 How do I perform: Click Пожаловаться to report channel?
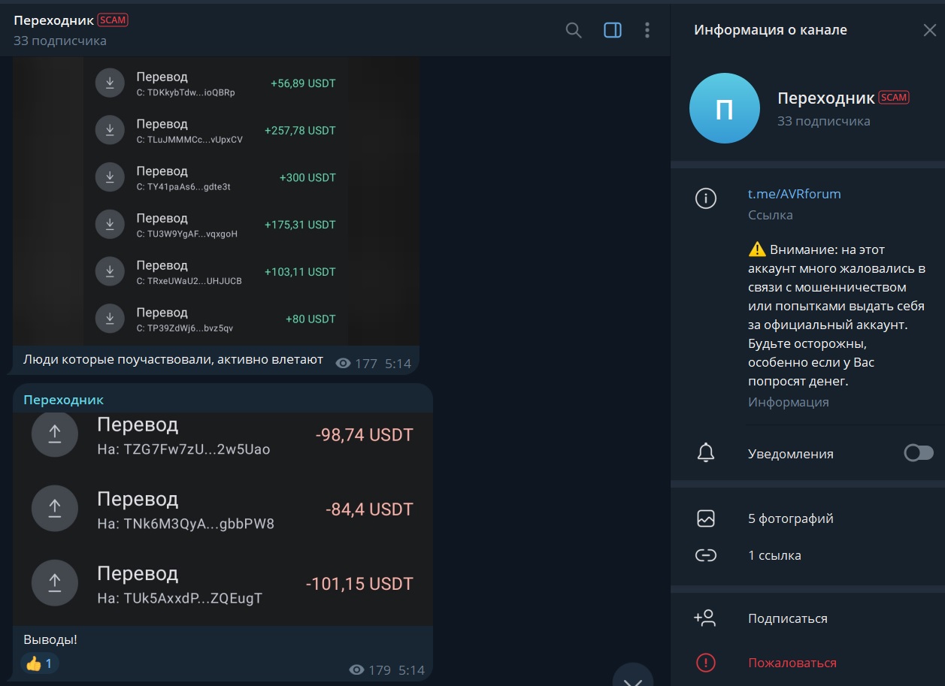(x=792, y=663)
